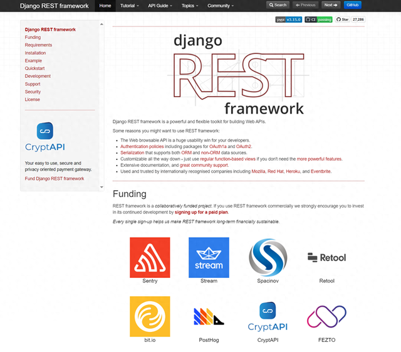Click the Sentry sponsor logo
Screen dimensions: 401x352
pyautogui.click(x=150, y=257)
